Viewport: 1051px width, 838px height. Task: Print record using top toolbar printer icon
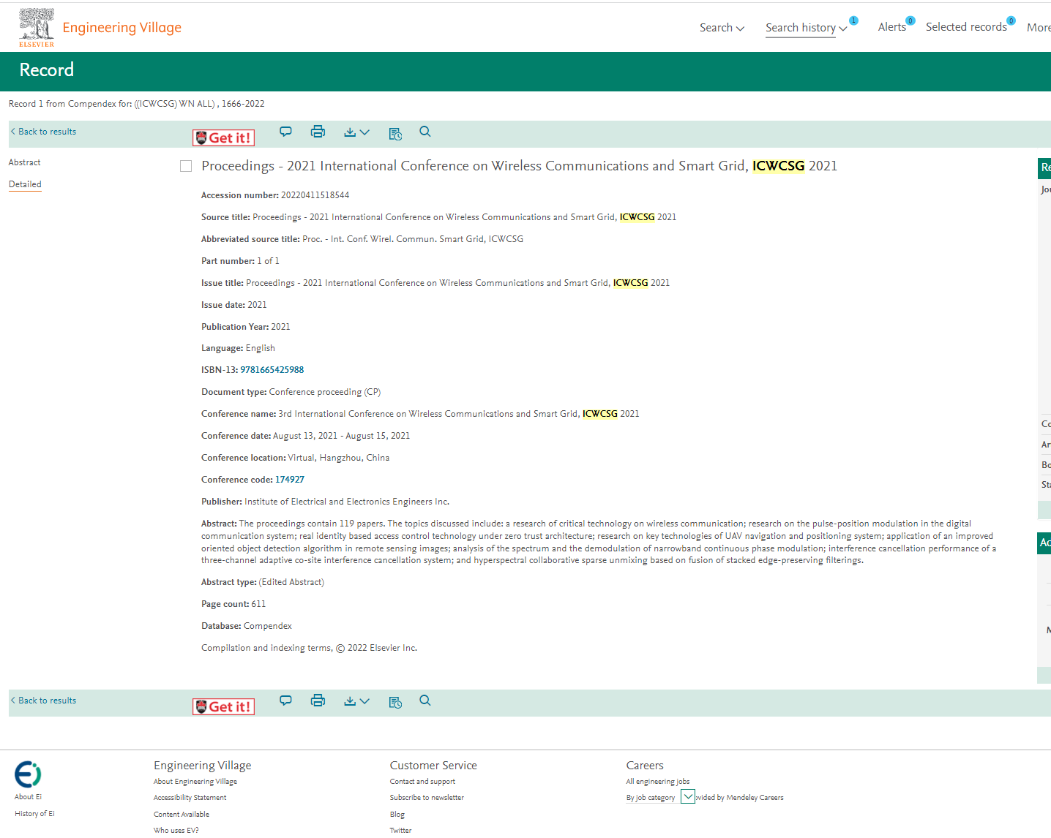pos(318,132)
